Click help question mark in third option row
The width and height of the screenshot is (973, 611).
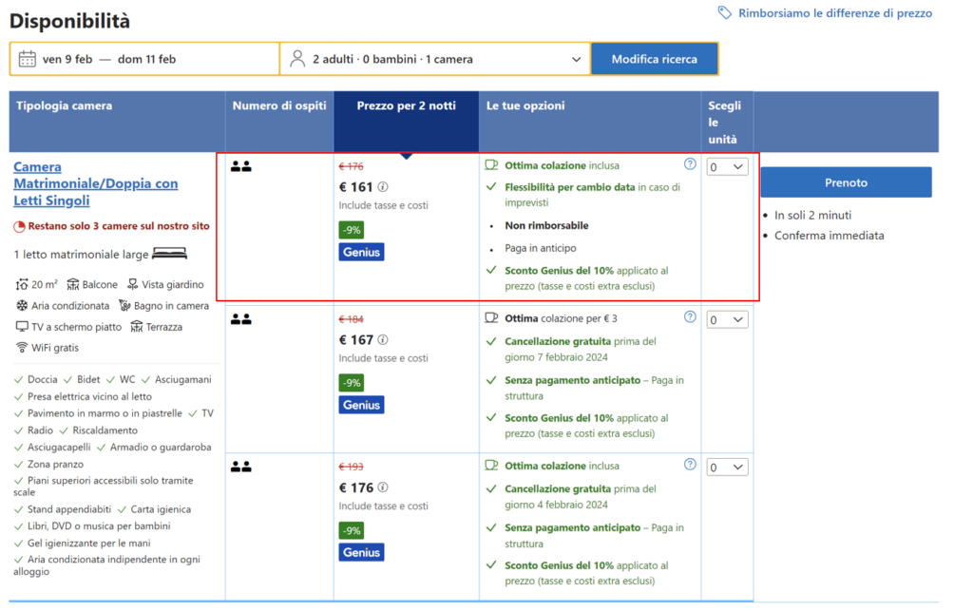(x=690, y=465)
